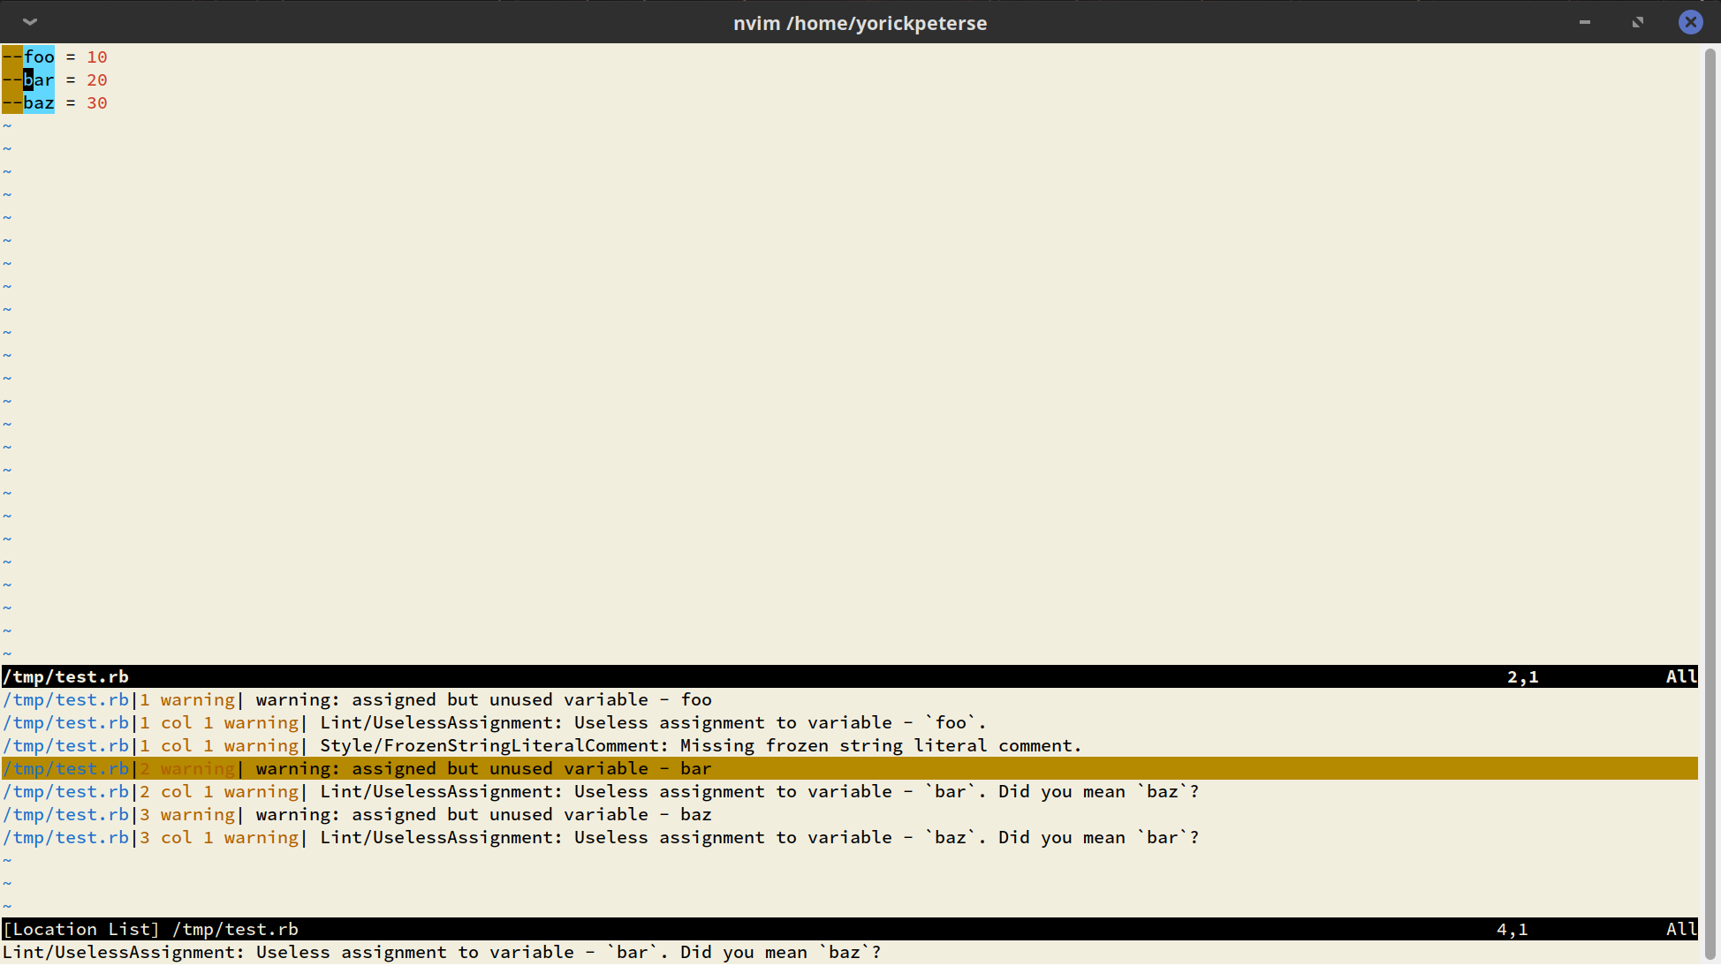Click the UselessAssignment message at the bottom

pos(440,952)
